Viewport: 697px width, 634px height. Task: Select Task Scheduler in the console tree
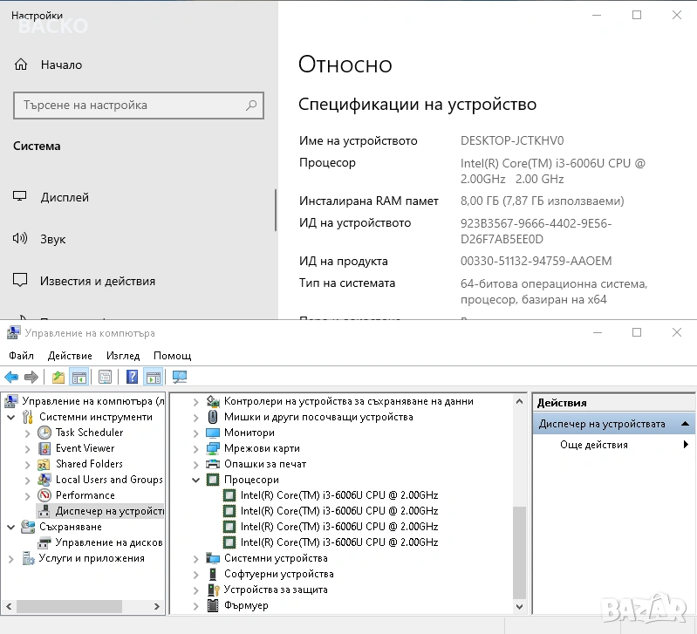pos(89,433)
